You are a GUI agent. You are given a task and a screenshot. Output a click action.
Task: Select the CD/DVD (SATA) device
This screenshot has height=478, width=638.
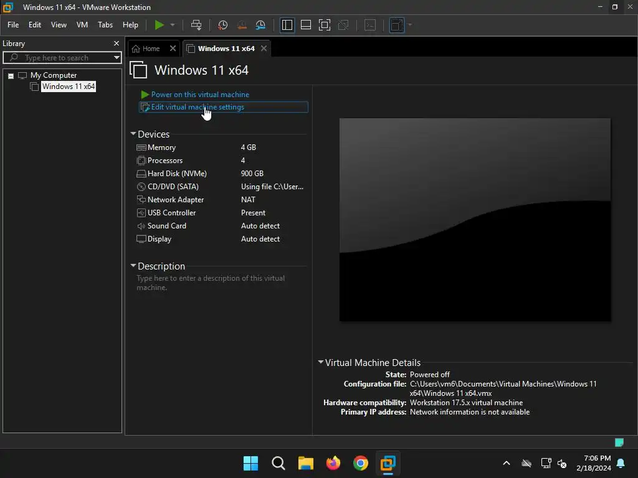[x=220, y=187]
